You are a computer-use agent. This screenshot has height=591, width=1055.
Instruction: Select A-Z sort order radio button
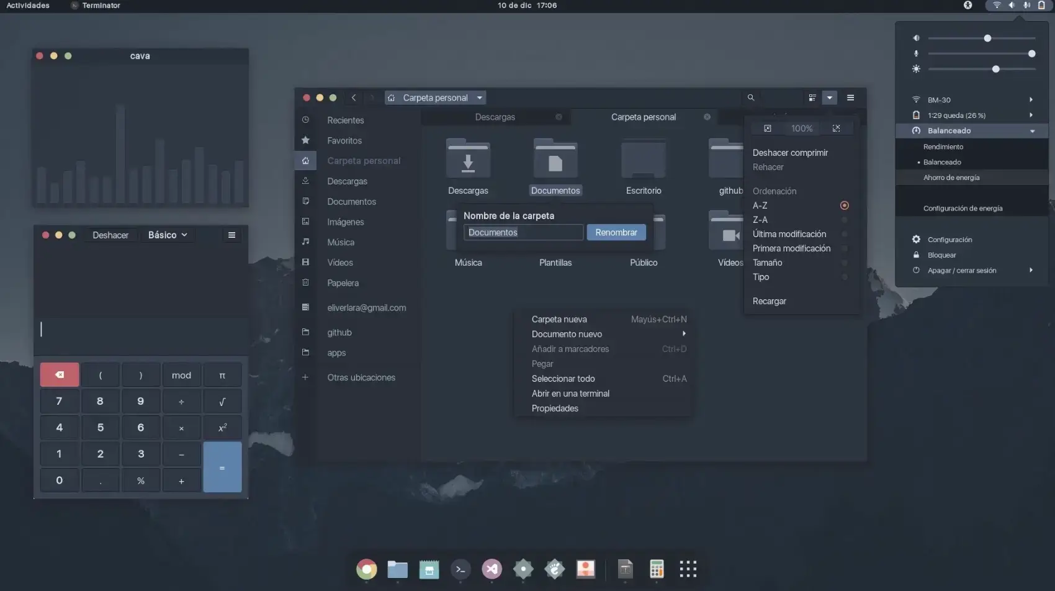coord(844,205)
